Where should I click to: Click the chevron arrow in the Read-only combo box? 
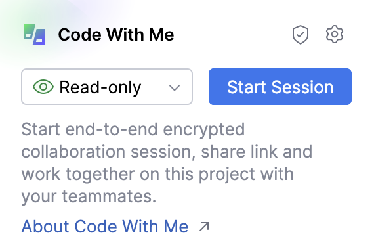(175, 88)
